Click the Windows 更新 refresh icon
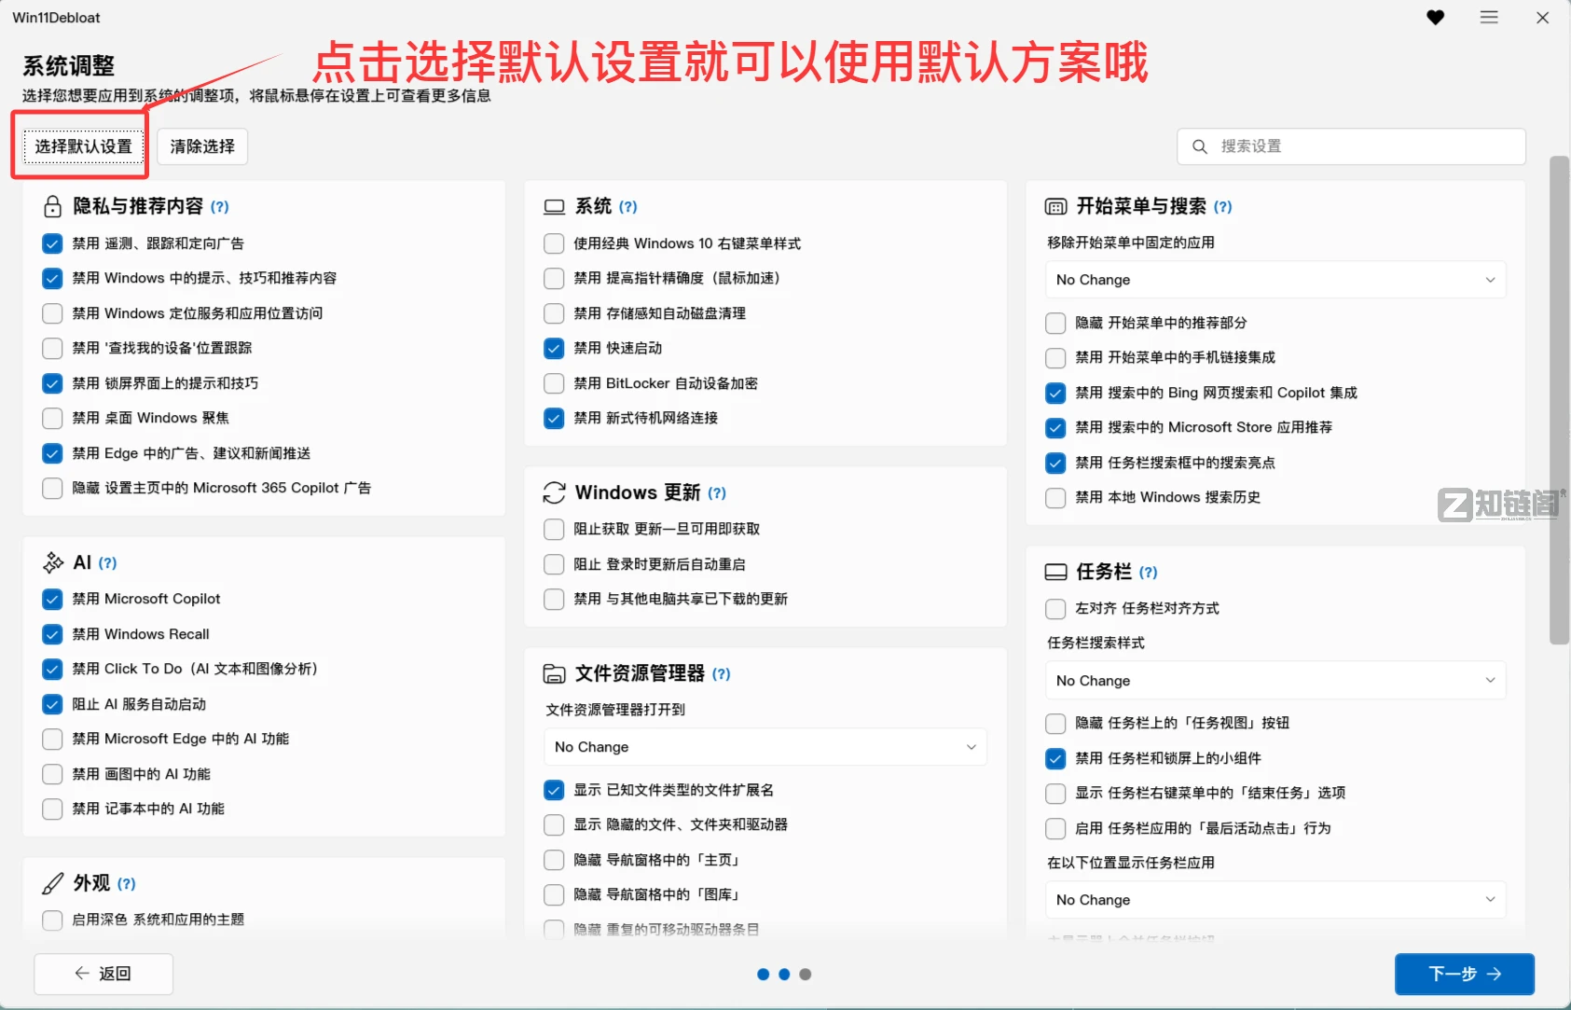This screenshot has height=1010, width=1571. coord(554,492)
